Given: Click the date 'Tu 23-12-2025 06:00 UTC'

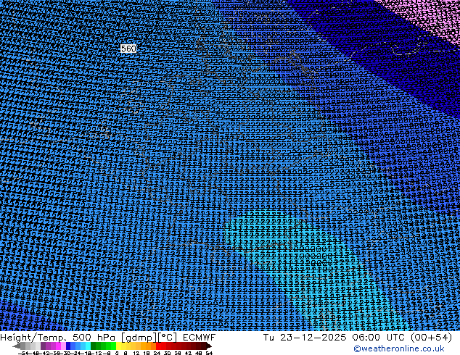Looking at the screenshot, I should coord(334,338).
